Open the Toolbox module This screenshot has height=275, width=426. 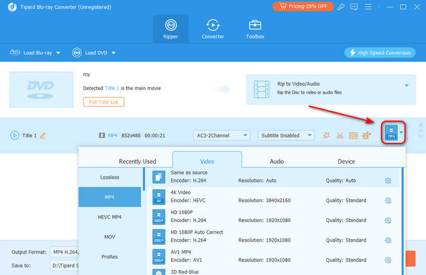click(255, 29)
